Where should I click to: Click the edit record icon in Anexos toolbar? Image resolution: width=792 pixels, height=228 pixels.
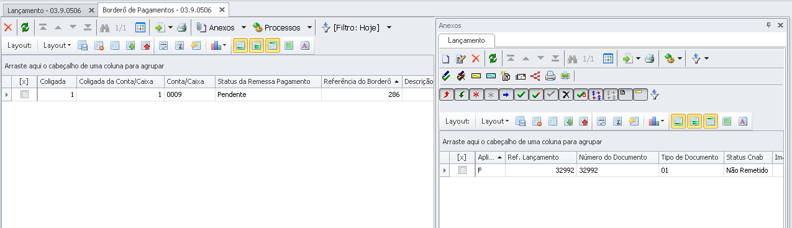pyautogui.click(x=461, y=58)
